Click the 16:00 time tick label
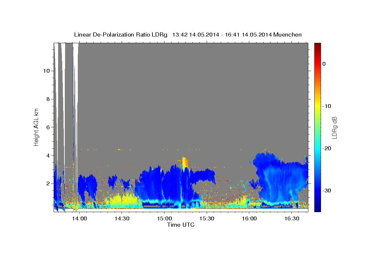Screen dimensions: 381x254 pos(249,218)
